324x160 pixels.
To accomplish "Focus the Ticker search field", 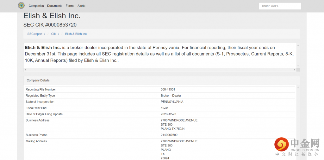I will 280,6.
